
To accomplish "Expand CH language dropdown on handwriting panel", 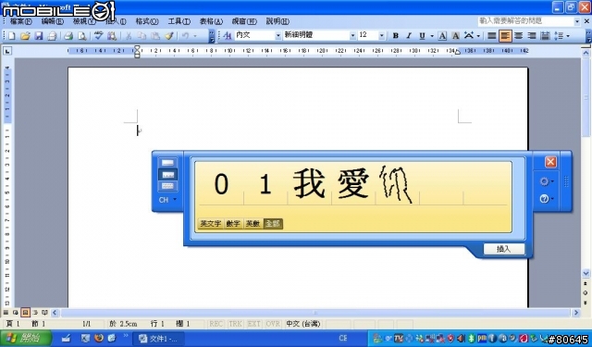I will 175,199.
